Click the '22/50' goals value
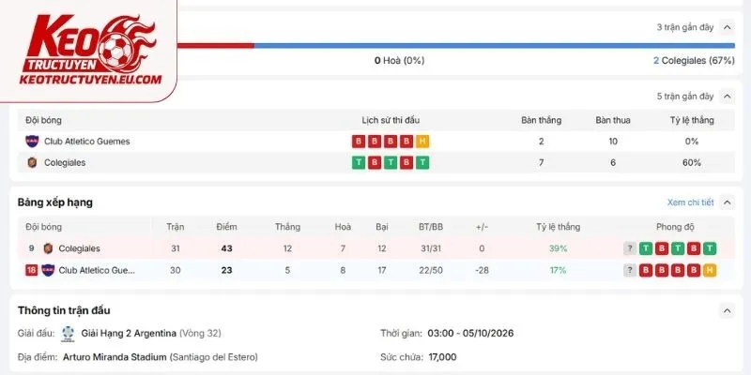This screenshot has height=375, width=751. pyautogui.click(x=431, y=270)
